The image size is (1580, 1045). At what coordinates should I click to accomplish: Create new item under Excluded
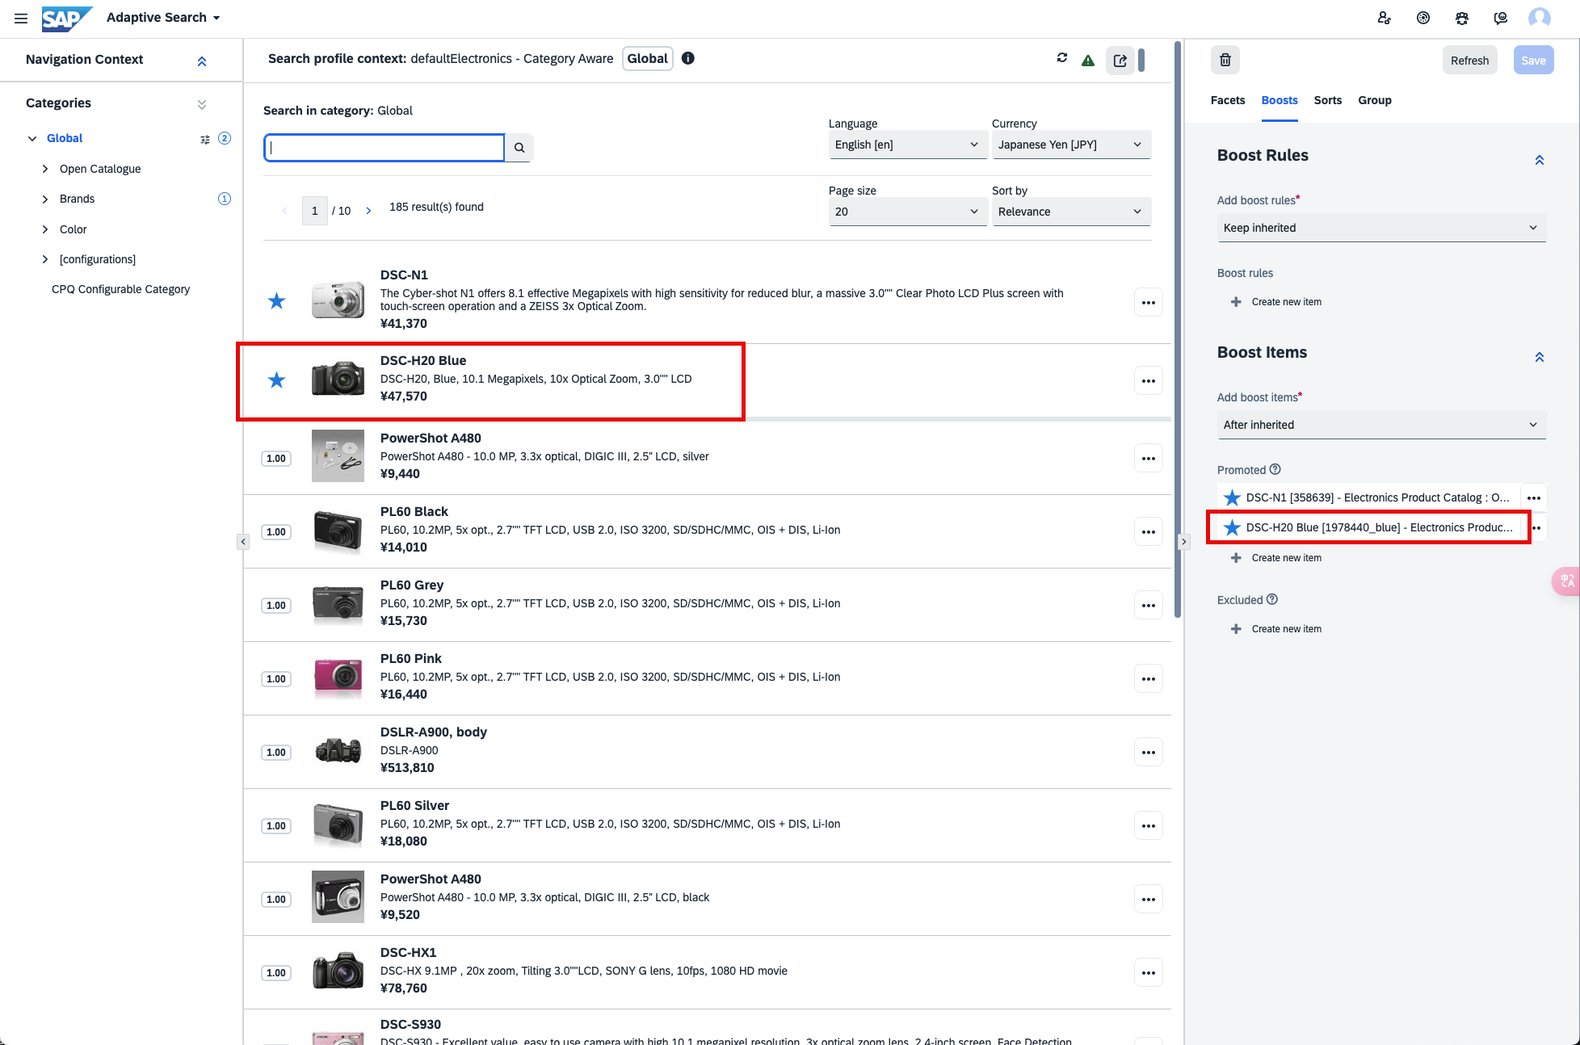[1276, 629]
